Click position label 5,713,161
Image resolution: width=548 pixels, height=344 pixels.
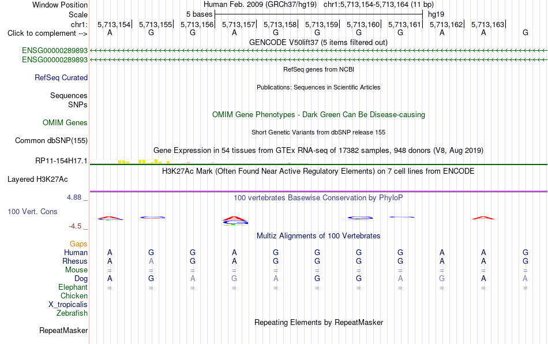(405, 24)
